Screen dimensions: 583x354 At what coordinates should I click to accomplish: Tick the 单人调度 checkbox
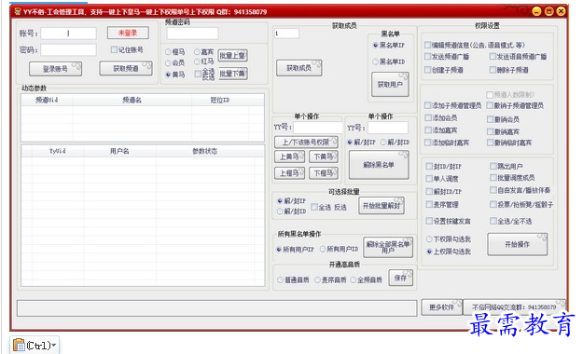[x=429, y=179]
